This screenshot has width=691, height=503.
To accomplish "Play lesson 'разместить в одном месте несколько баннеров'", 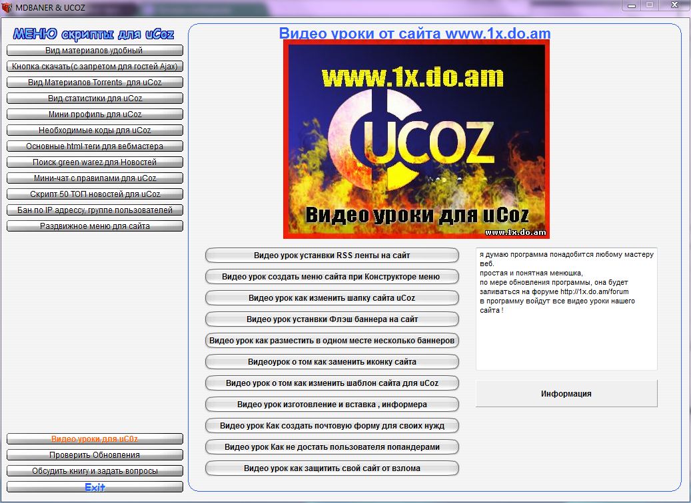I will click(x=332, y=340).
